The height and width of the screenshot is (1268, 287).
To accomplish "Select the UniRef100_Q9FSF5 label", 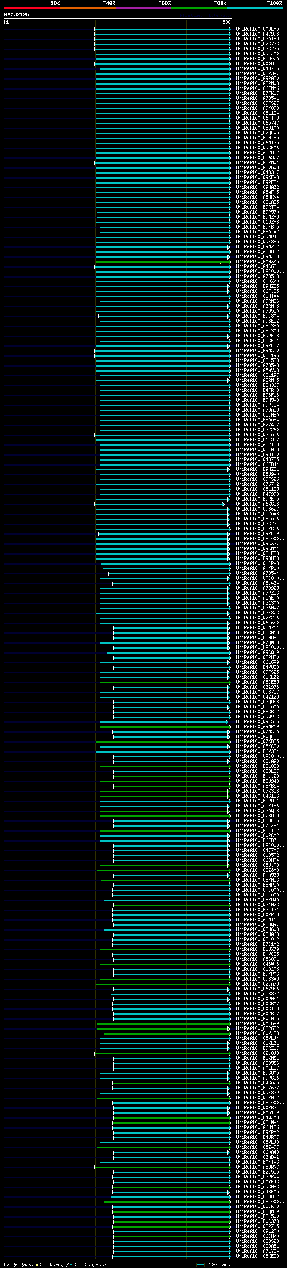I will (x=257, y=242).
